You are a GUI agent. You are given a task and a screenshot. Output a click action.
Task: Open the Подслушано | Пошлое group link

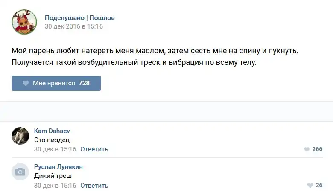80,18
